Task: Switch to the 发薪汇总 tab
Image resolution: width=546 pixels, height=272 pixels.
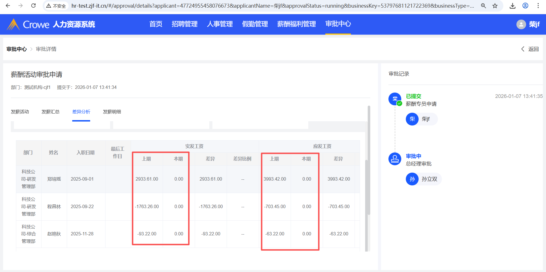Action: point(50,112)
